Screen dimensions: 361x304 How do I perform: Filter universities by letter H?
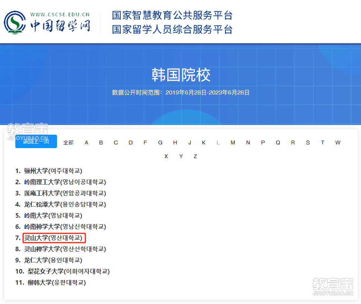[175, 143]
